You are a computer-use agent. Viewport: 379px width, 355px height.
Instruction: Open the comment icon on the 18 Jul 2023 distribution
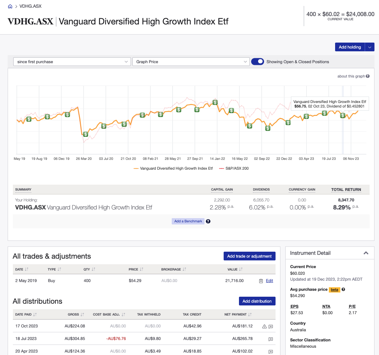point(271,339)
